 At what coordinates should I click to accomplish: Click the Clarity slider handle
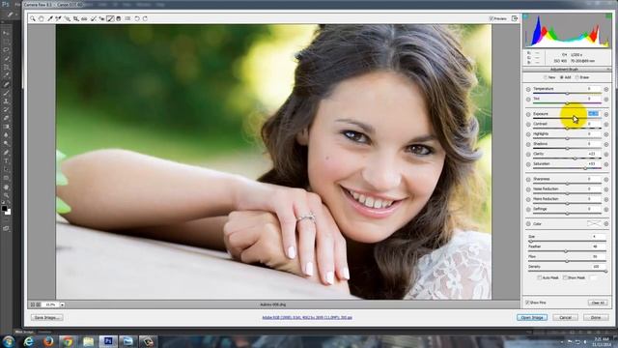576,159
